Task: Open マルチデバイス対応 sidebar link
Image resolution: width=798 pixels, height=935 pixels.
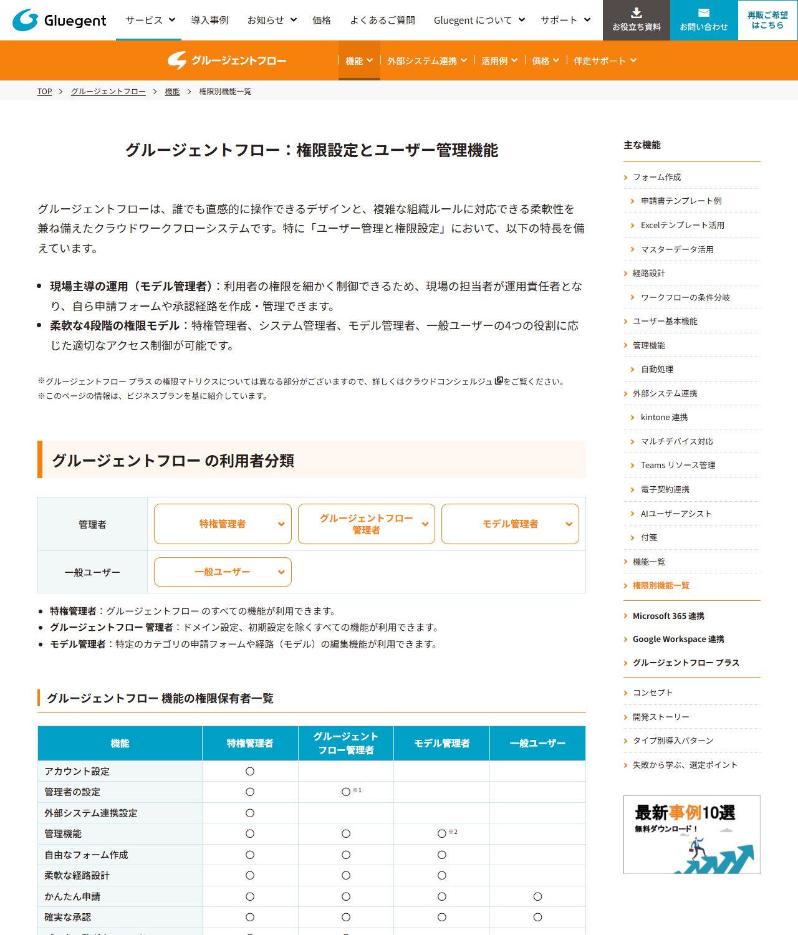Action: point(677,441)
